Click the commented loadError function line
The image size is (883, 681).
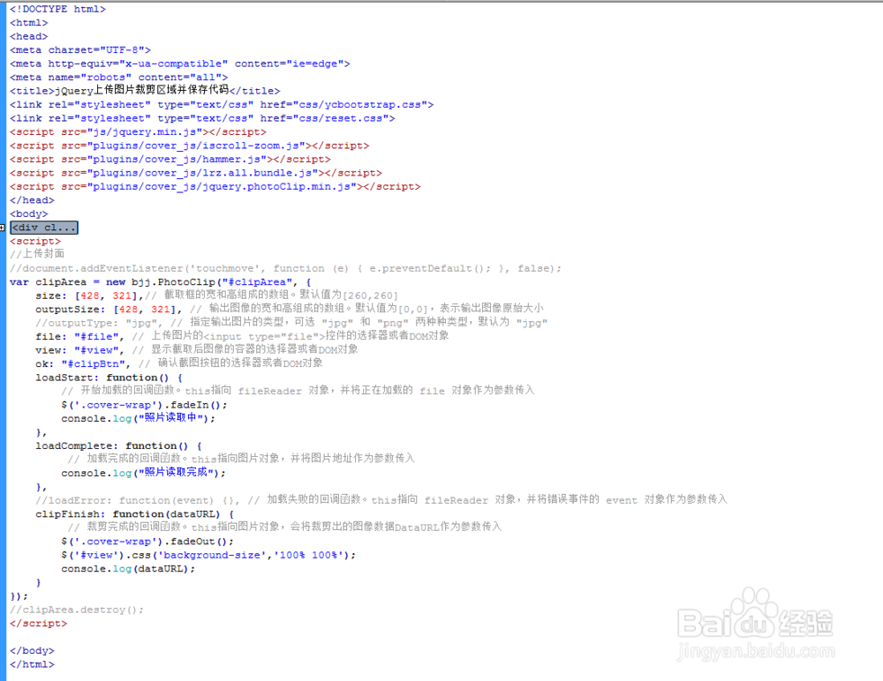tap(381, 500)
